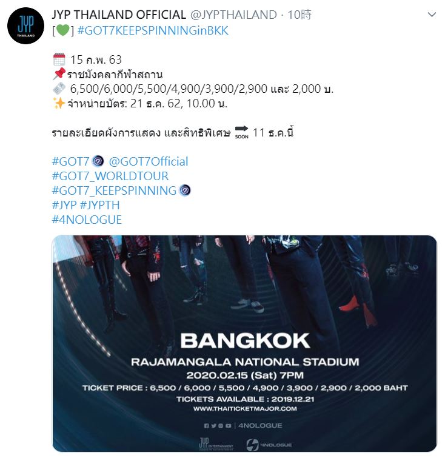Open the JYP THAILAND OFFICIAL display name
This screenshot has width=445, height=458.
click(x=119, y=15)
